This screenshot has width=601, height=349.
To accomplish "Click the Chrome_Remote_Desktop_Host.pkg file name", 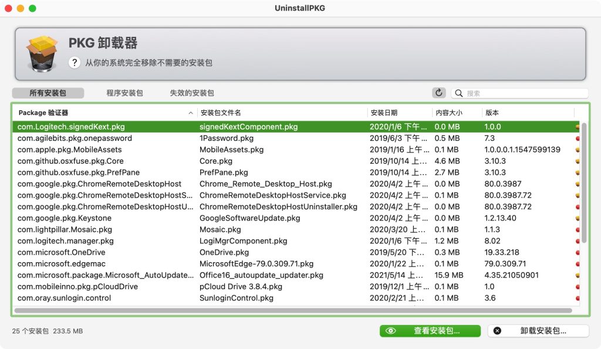I will (266, 184).
